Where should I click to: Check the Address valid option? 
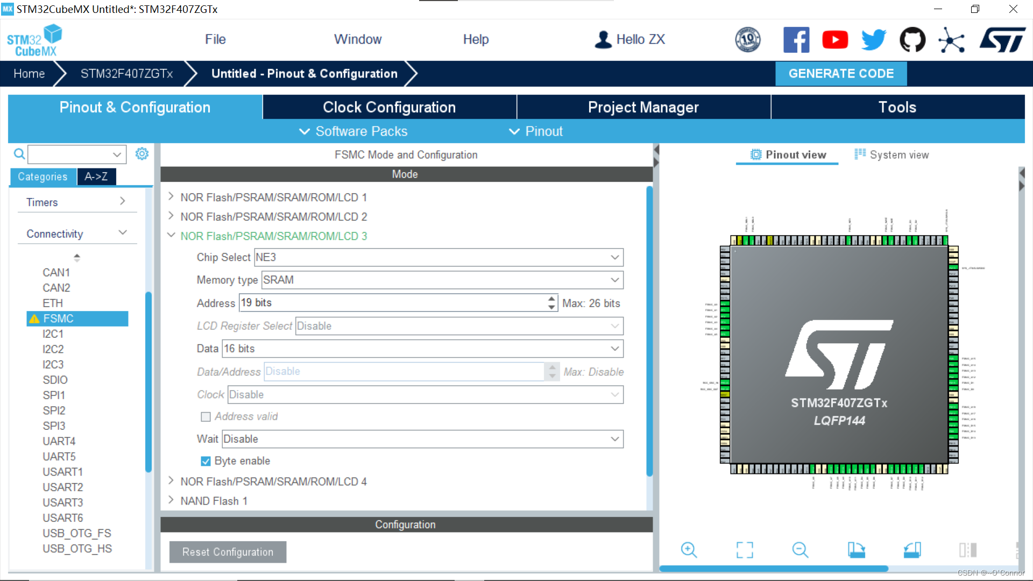pyautogui.click(x=206, y=416)
